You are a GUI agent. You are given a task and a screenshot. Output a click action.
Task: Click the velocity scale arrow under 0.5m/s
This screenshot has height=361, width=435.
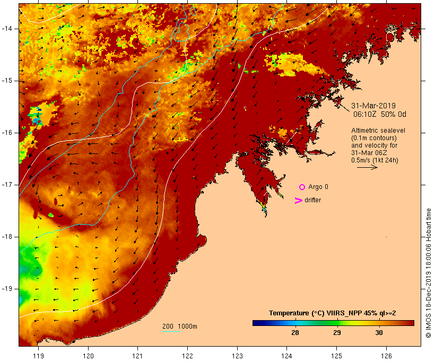click(x=367, y=167)
